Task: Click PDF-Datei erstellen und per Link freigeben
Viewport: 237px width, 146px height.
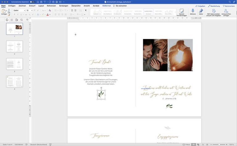Action: click(214, 11)
